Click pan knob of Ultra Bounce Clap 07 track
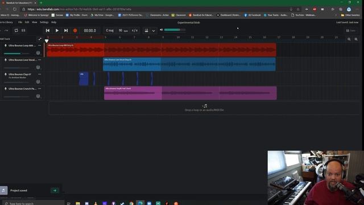This screenshot has height=205, width=364. (x=38, y=82)
